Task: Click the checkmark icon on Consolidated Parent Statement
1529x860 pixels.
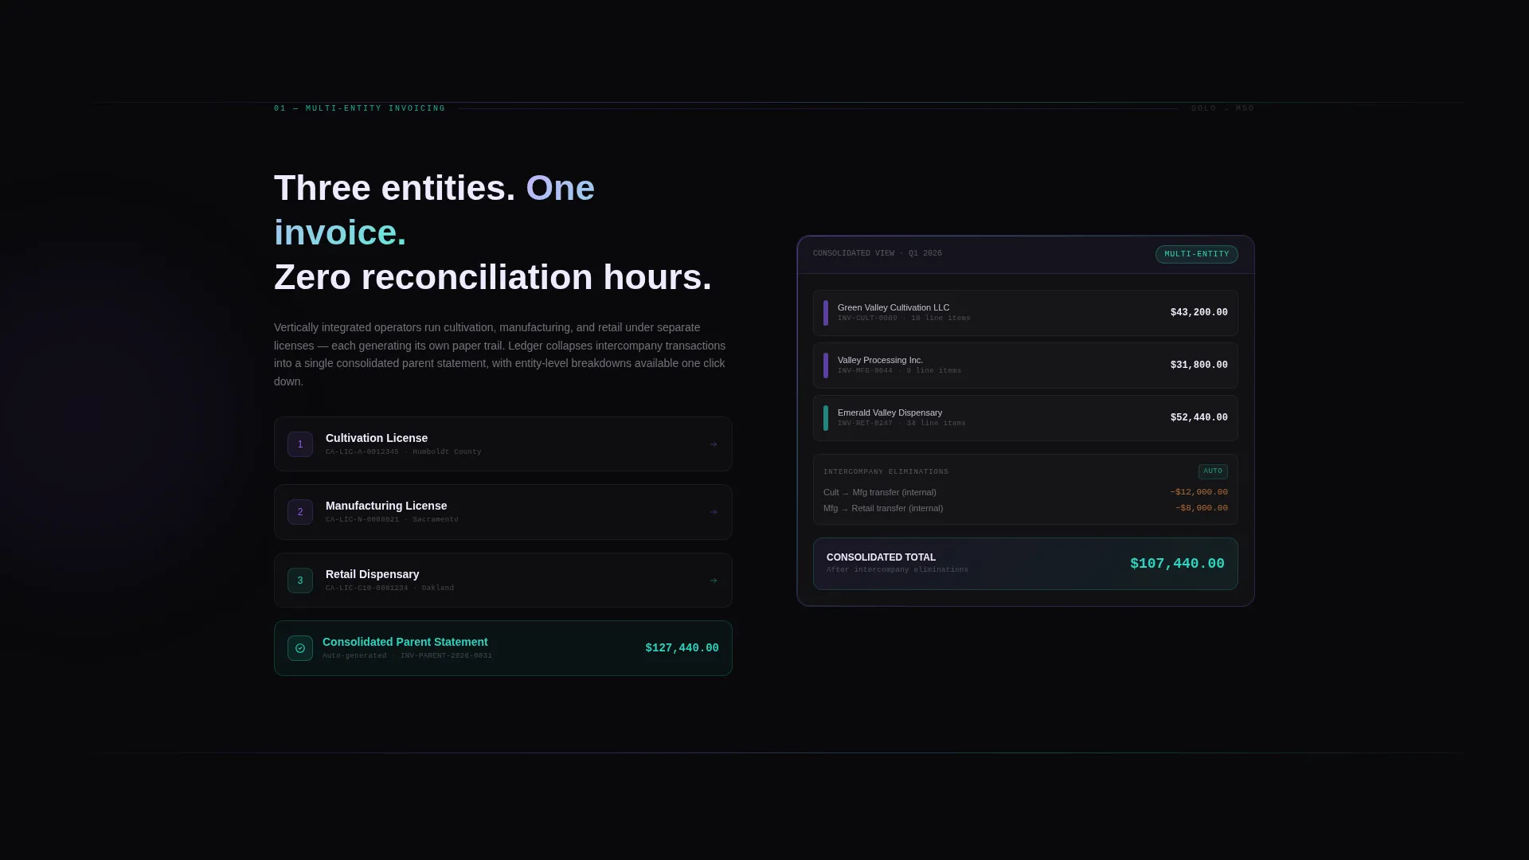Action: 300,648
